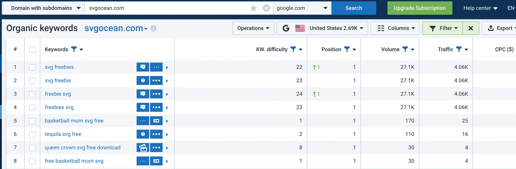The height and width of the screenshot is (169, 516).
Task: Click the Traffic column filter funnel
Action: click(459, 49)
